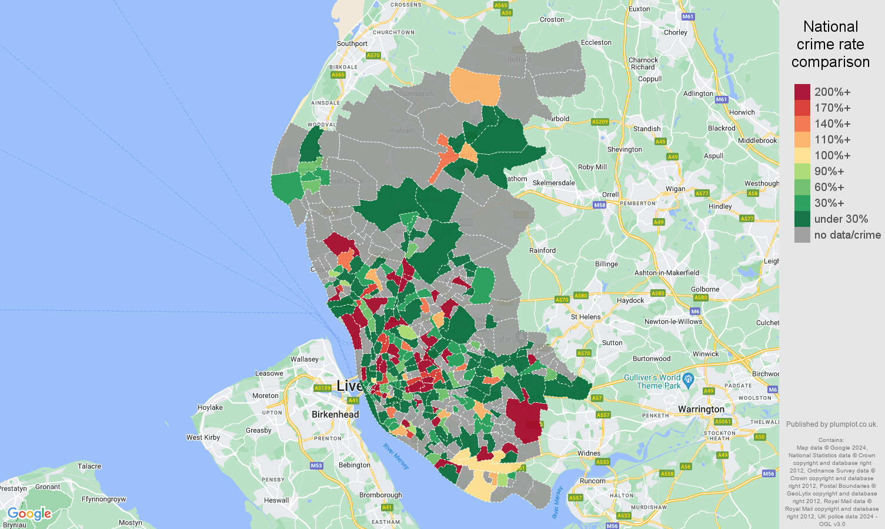Click the 170%+ red legend swatch

pos(802,108)
